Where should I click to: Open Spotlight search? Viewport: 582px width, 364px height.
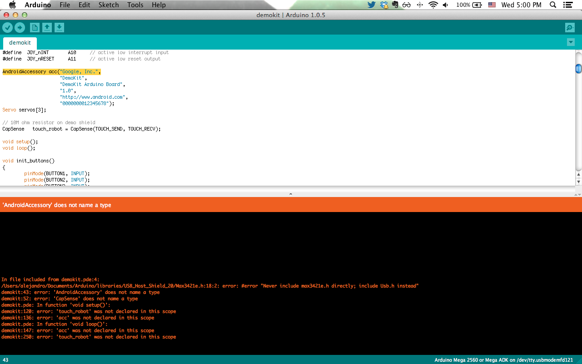pyautogui.click(x=553, y=5)
